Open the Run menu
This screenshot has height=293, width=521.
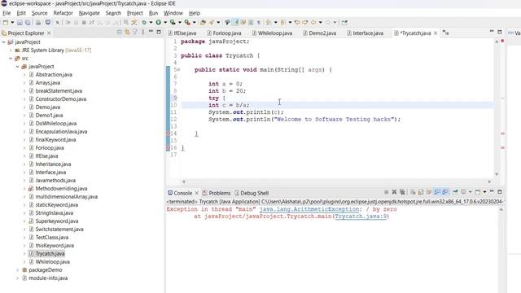pyautogui.click(x=153, y=13)
